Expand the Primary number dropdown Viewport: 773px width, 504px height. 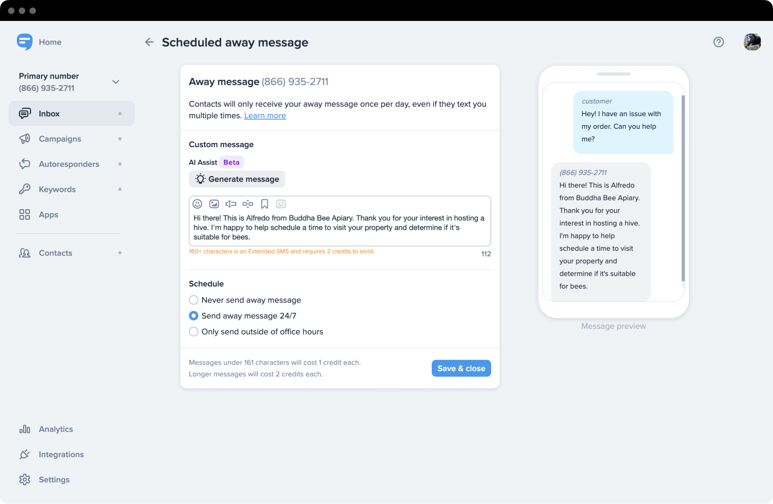pyautogui.click(x=115, y=82)
